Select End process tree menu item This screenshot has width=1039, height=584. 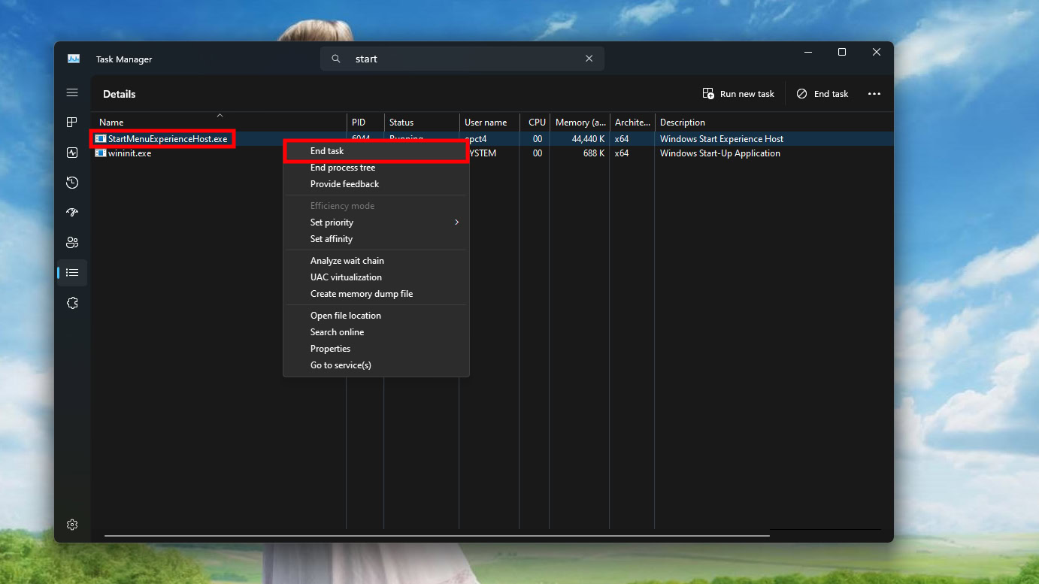pos(343,168)
